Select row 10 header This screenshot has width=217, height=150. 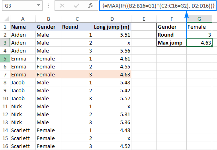pos(5,98)
